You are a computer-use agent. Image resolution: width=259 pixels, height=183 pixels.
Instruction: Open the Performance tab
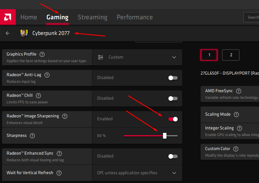click(x=135, y=17)
